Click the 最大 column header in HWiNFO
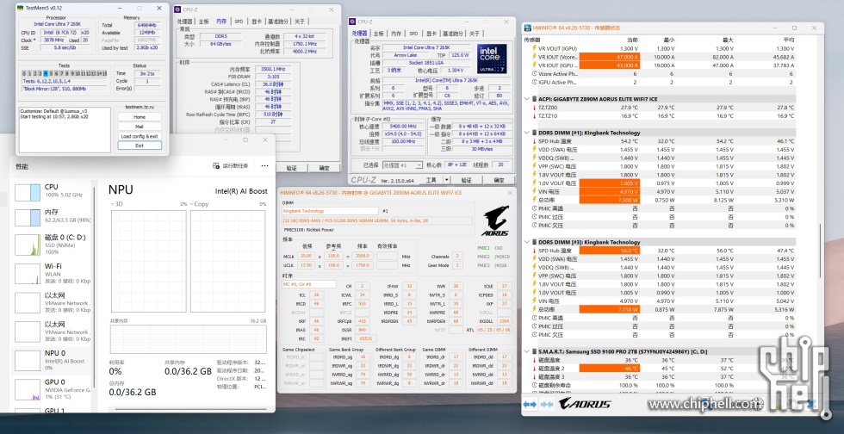 click(728, 40)
